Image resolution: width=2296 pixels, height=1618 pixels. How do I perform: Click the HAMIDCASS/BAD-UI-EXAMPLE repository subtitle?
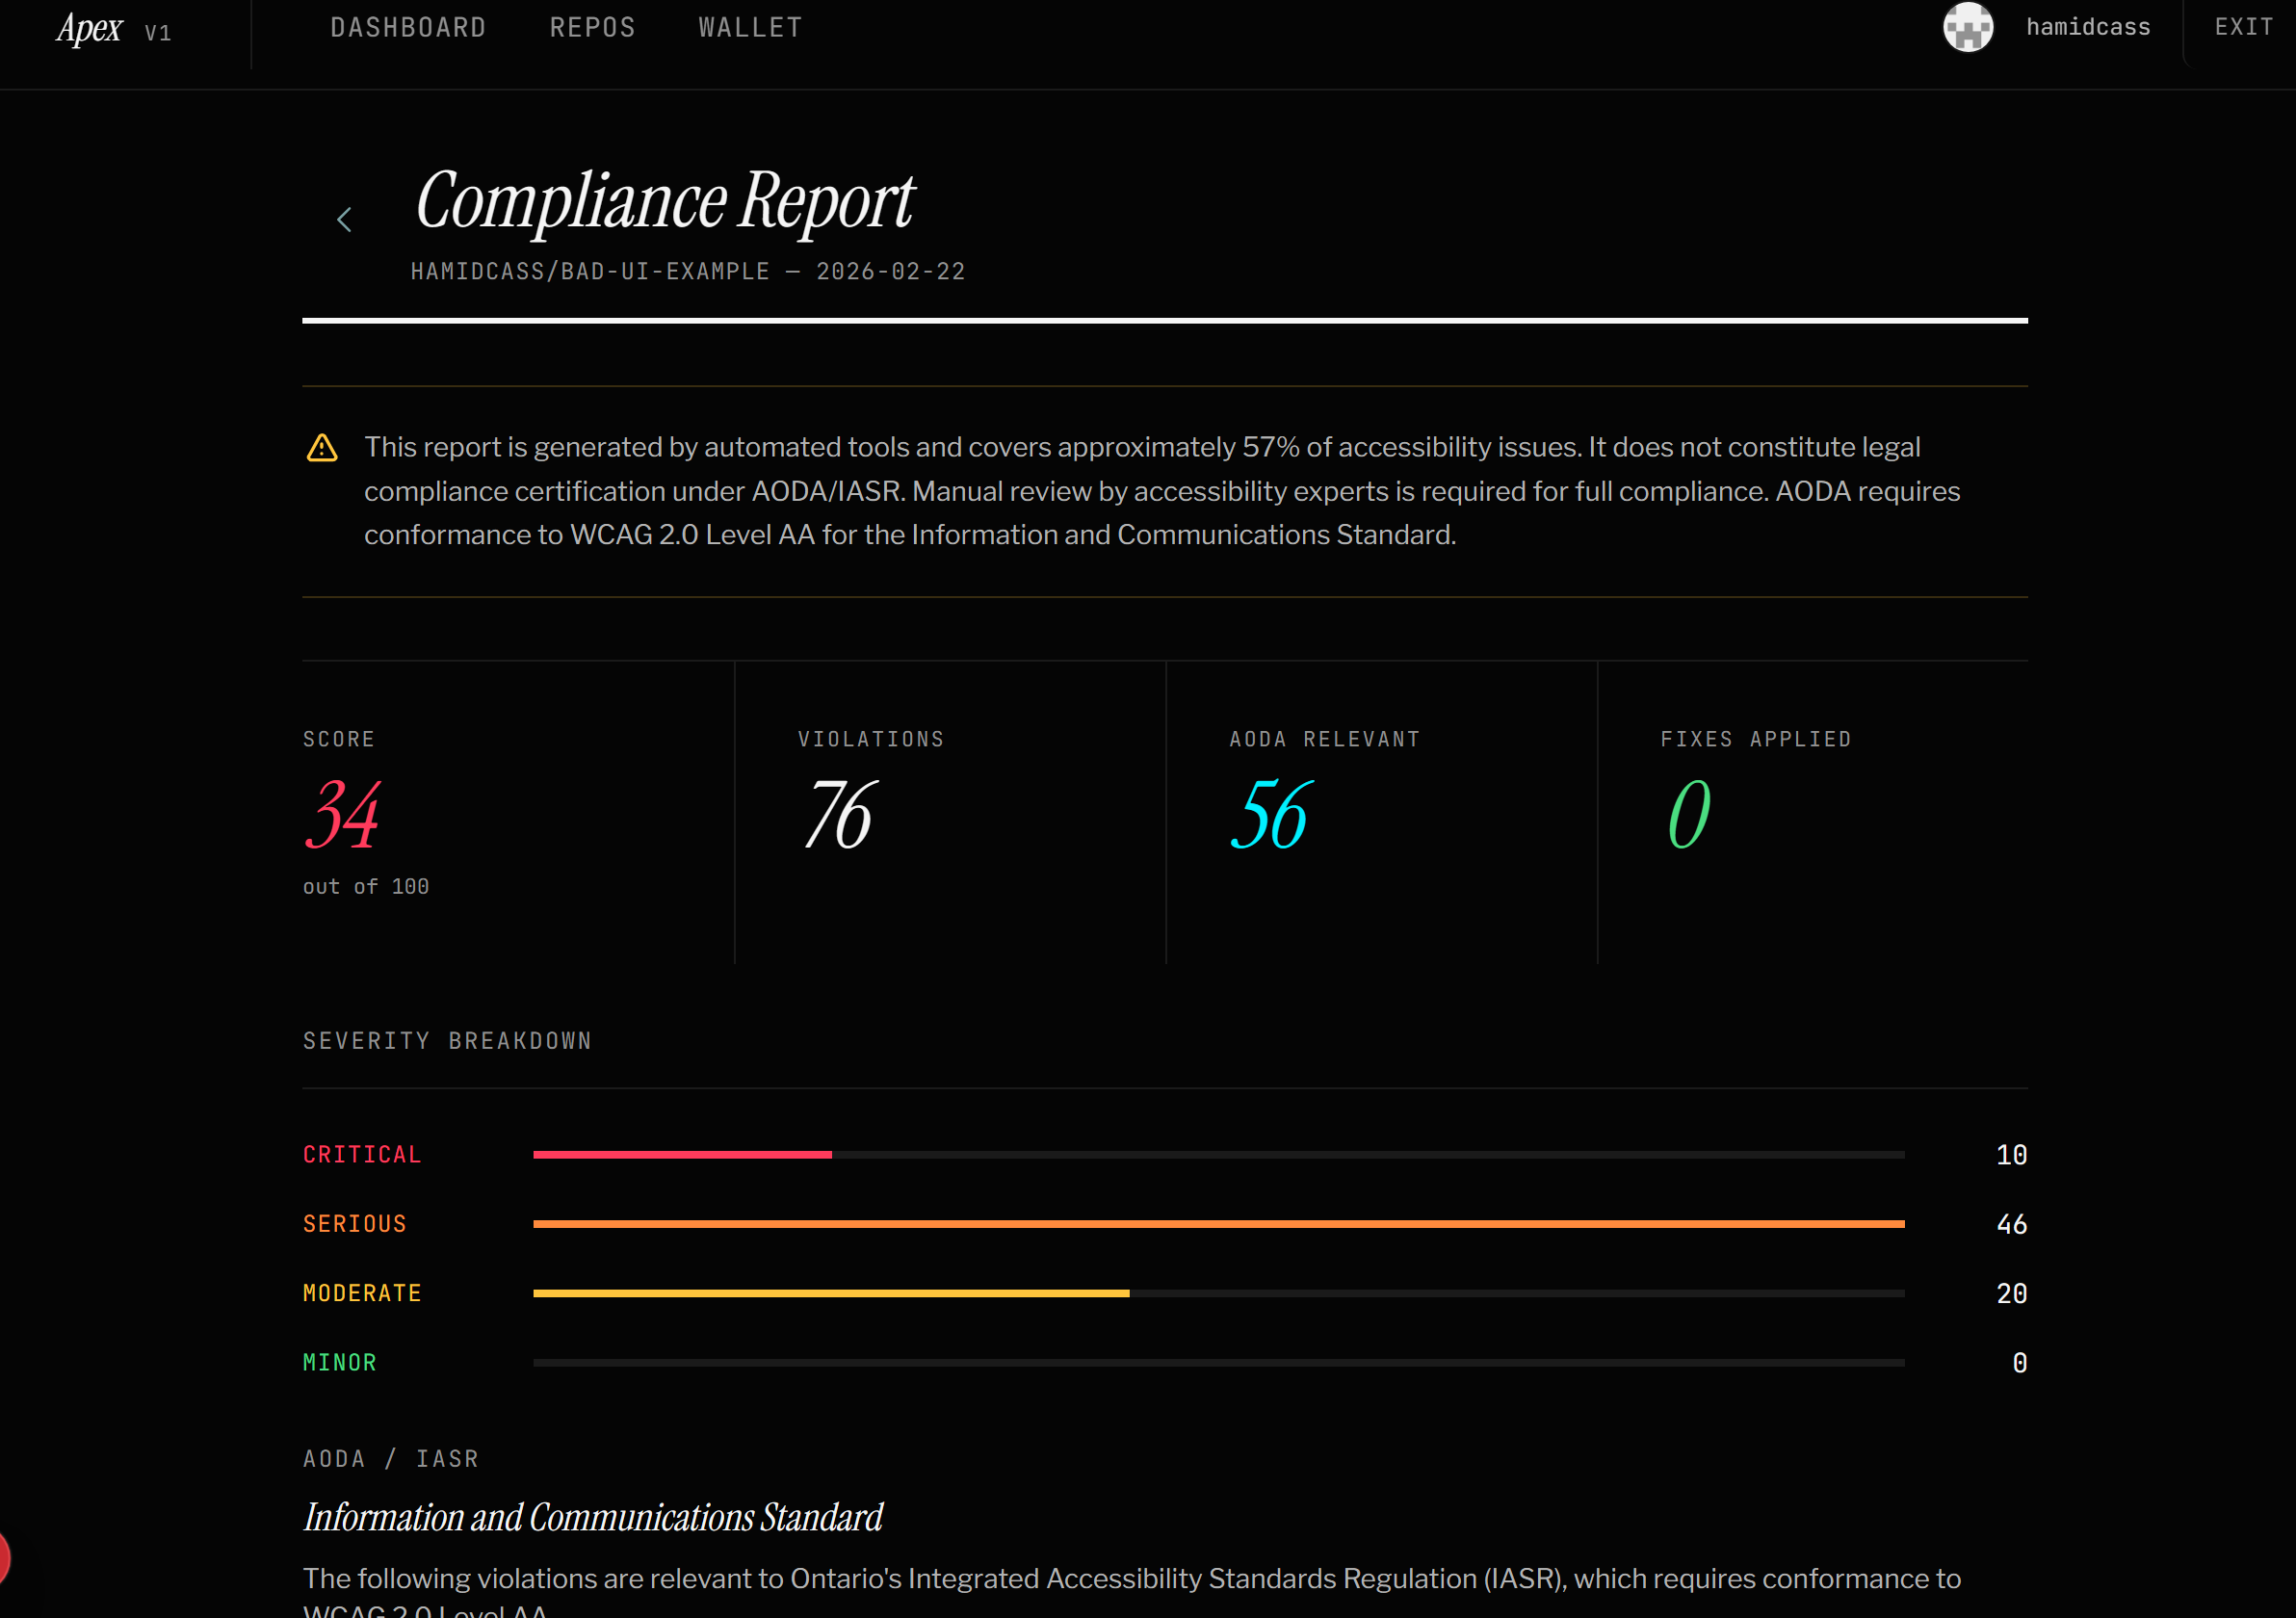(x=590, y=272)
